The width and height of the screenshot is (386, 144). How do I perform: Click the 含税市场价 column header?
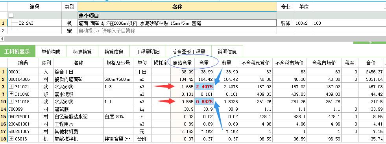click(x=324, y=63)
